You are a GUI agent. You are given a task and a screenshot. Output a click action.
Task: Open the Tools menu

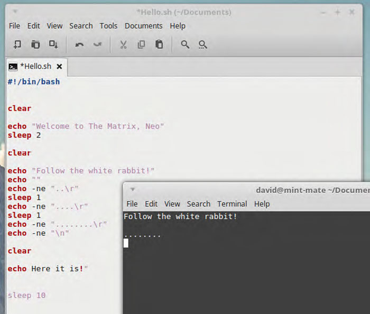pos(108,26)
